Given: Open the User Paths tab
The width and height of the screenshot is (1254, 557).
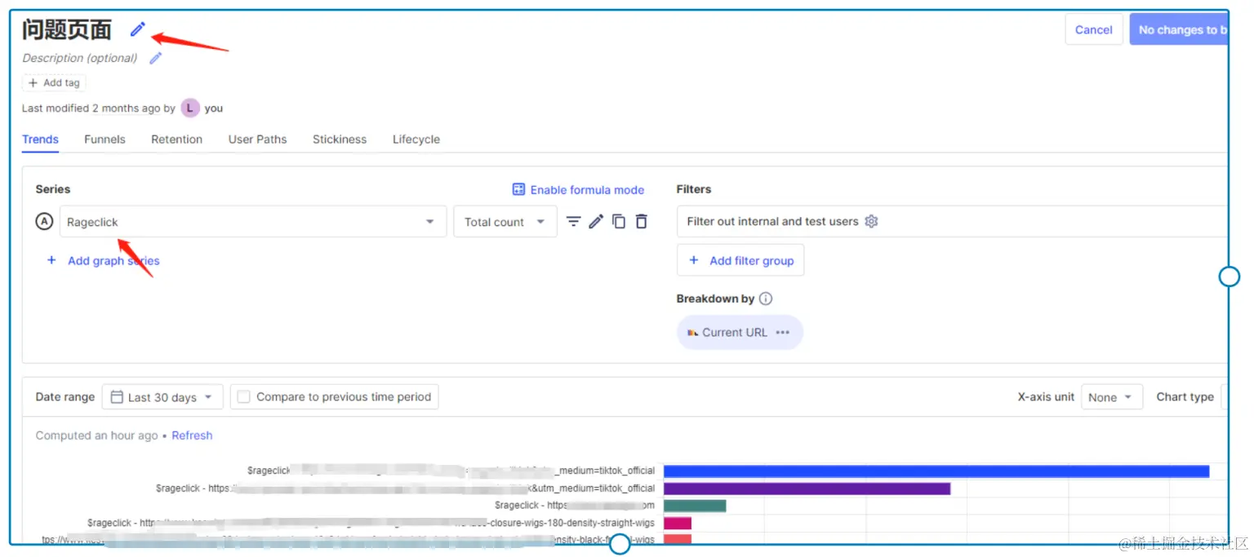Looking at the screenshot, I should point(257,139).
